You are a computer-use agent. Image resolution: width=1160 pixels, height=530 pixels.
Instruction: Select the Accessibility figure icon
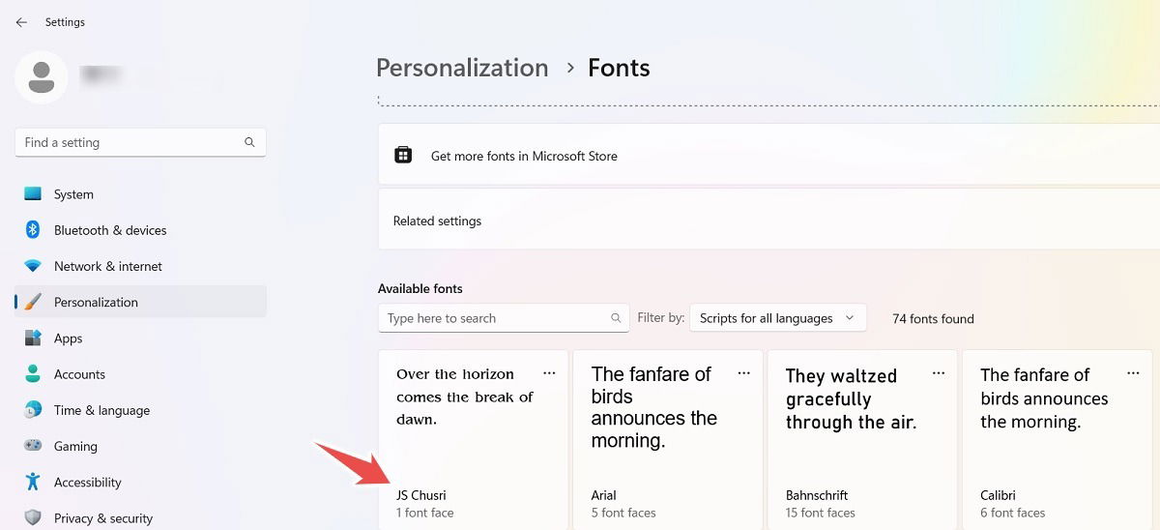[x=33, y=482]
